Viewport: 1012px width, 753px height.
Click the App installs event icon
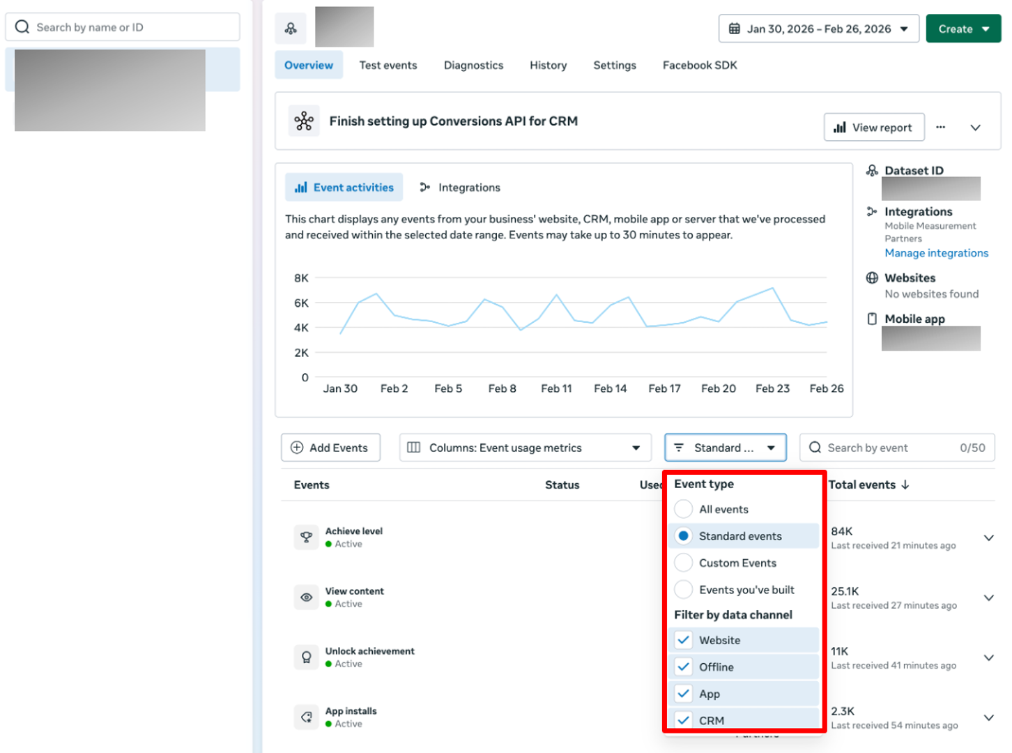[306, 717]
